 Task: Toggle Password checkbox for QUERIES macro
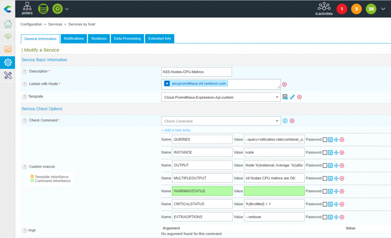click(x=325, y=140)
